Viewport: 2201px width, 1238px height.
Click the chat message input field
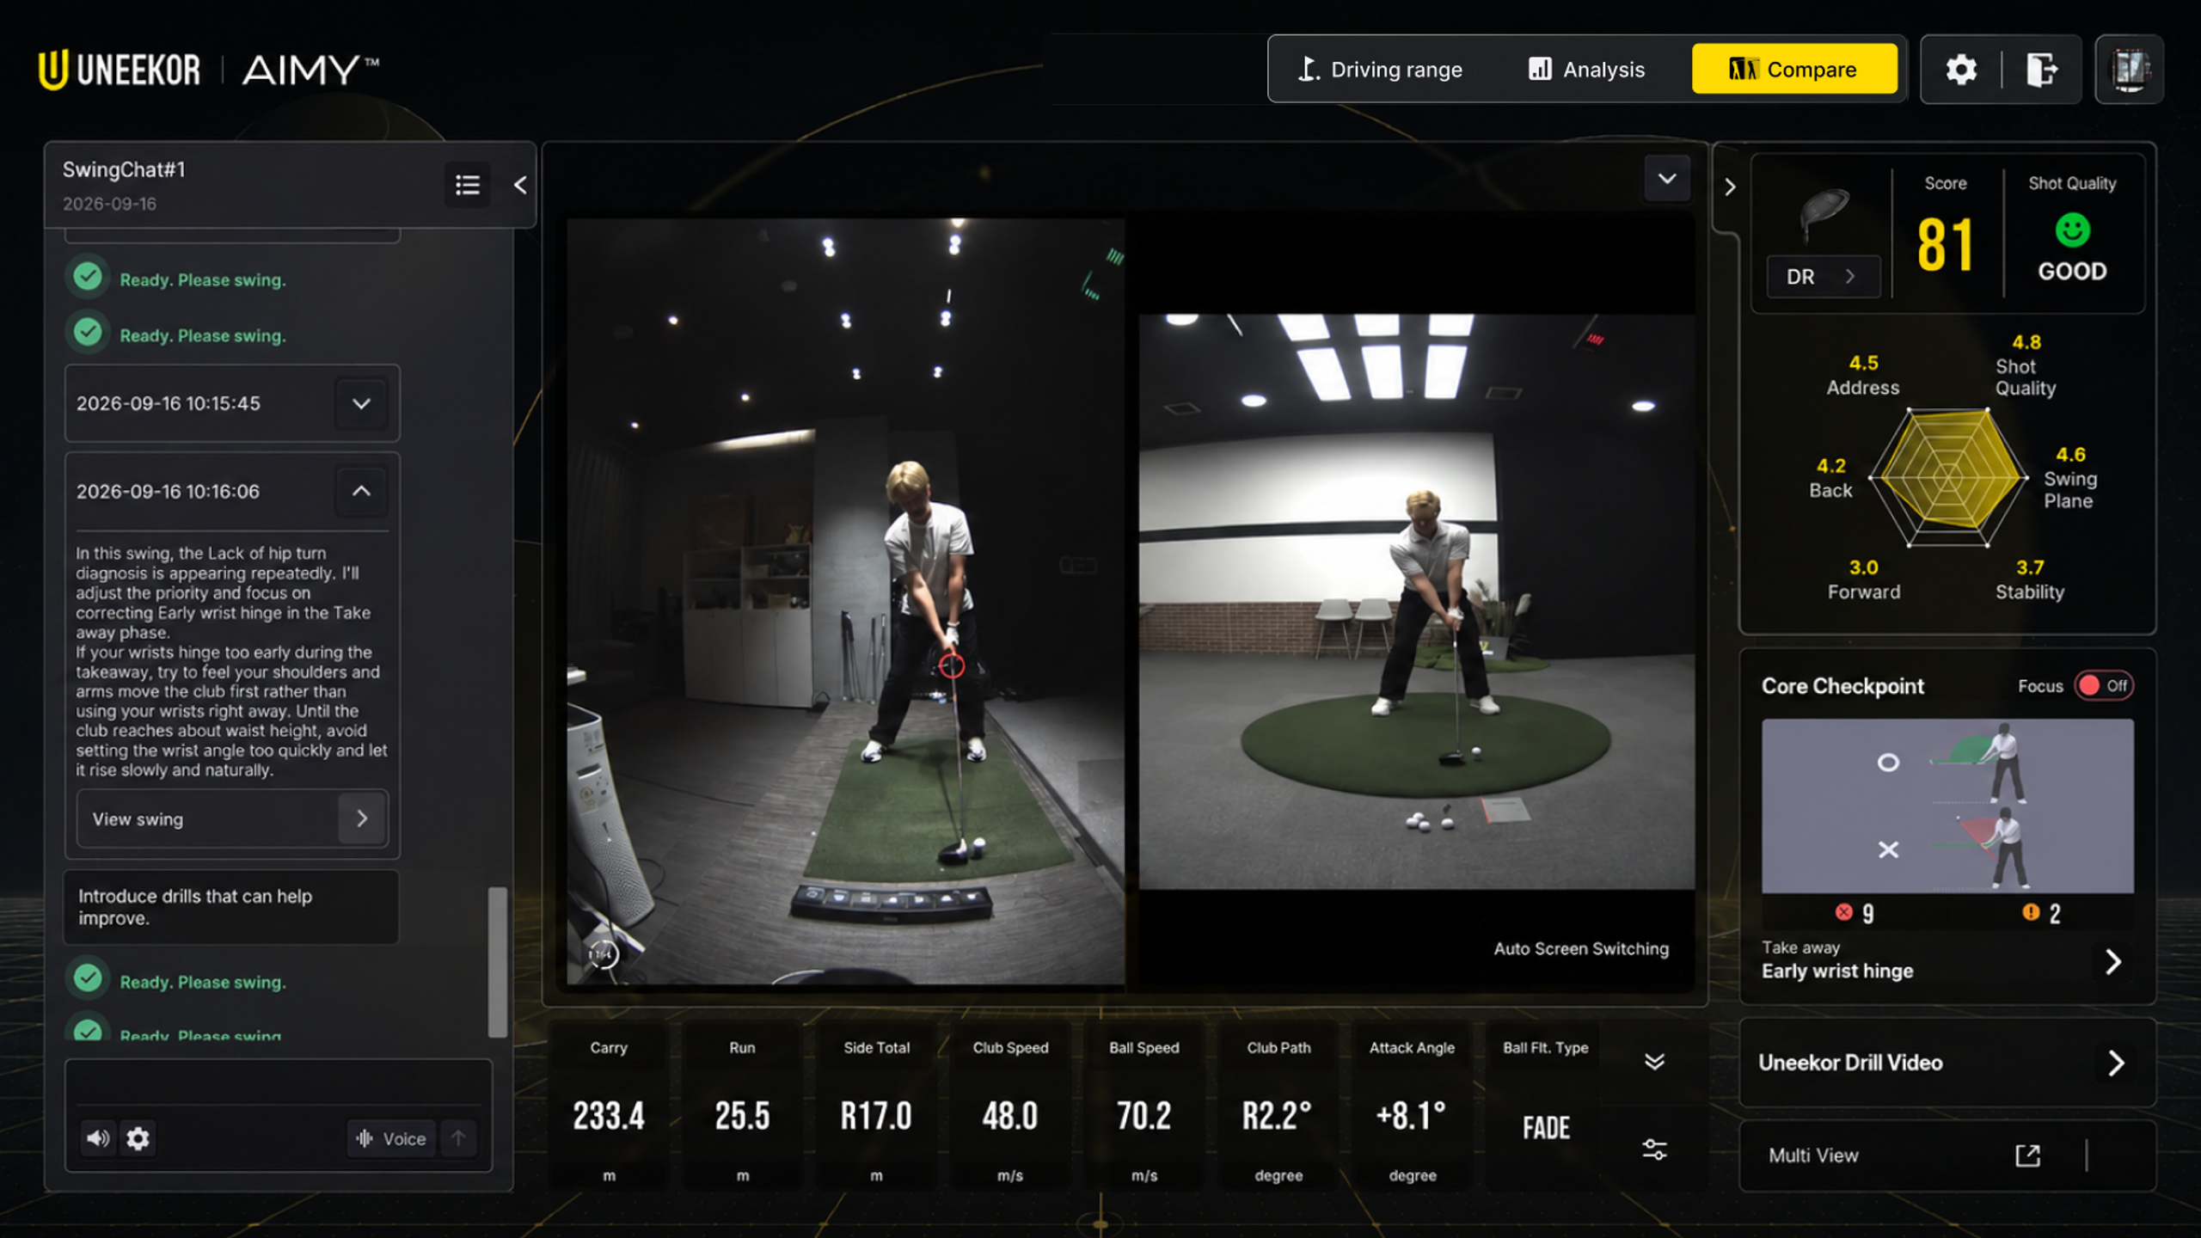coord(279,1083)
